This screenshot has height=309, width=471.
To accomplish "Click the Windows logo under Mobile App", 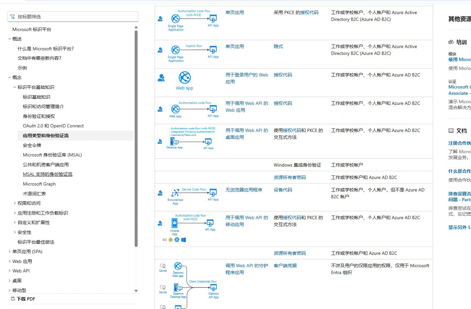I will point(184,240).
